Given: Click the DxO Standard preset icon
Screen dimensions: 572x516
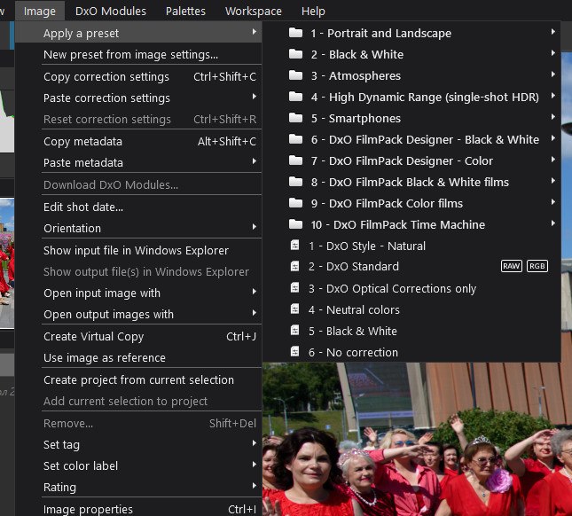Looking at the screenshot, I should pos(294,266).
